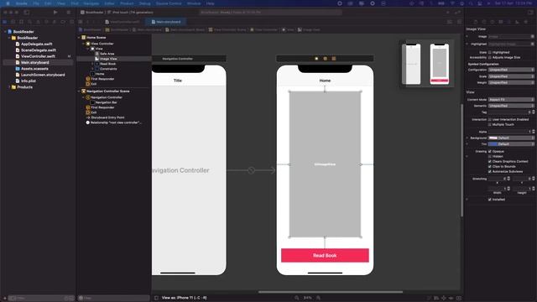Open the Semantic dropdown
The image size is (537, 302).
[511, 106]
